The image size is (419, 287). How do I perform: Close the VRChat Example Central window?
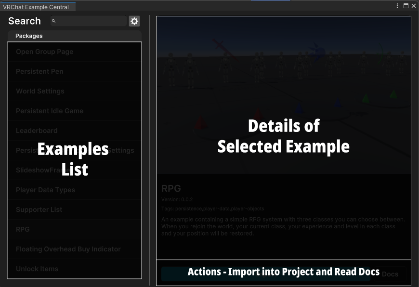(x=414, y=6)
